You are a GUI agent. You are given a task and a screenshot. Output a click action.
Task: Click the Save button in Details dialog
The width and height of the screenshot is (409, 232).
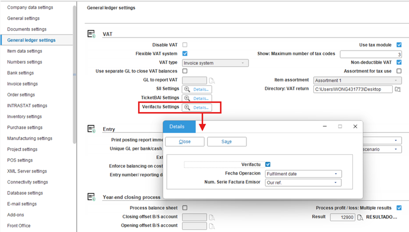(227, 142)
